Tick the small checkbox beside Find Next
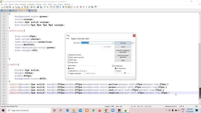This screenshot has width=201, height=113. pyautogui.click(x=133, y=43)
